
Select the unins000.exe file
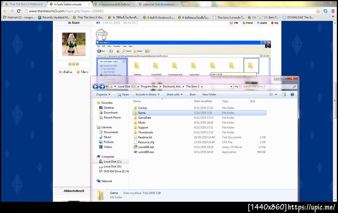146,152
